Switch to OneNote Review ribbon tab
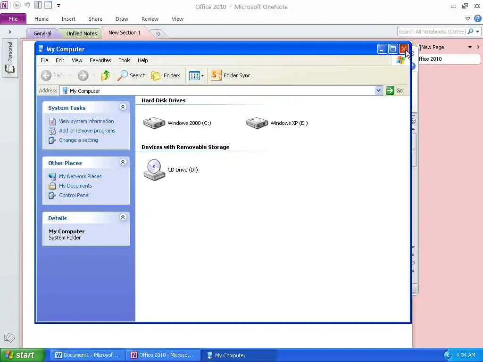 (x=150, y=19)
